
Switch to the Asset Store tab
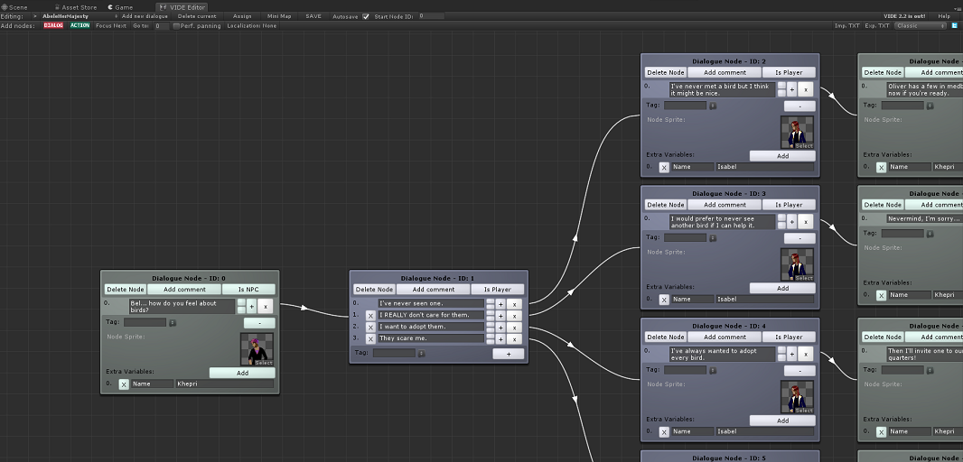[x=77, y=6]
